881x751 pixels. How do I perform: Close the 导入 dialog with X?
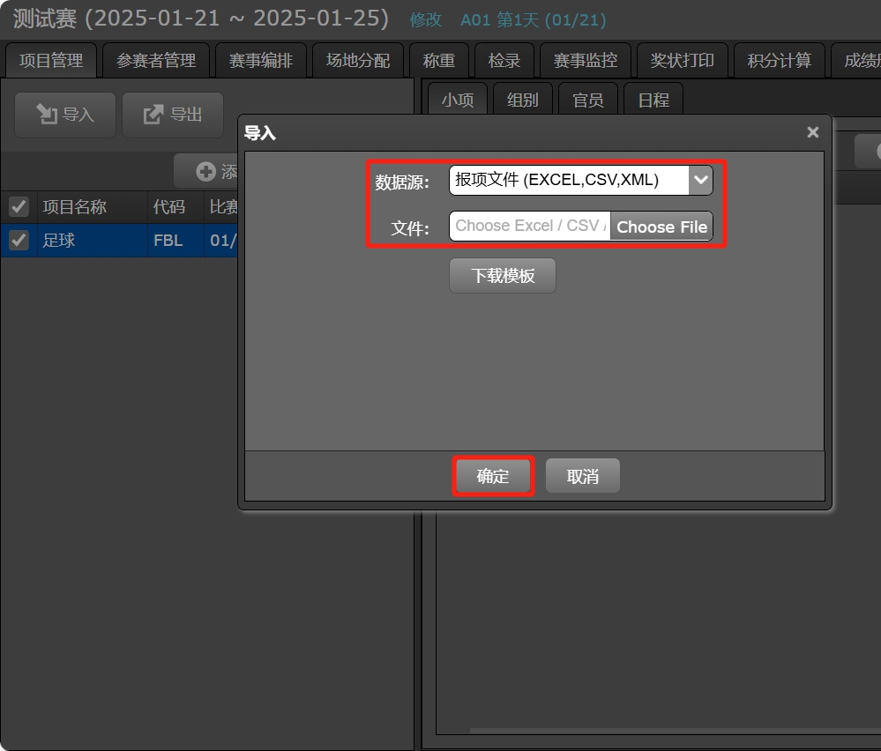click(812, 132)
